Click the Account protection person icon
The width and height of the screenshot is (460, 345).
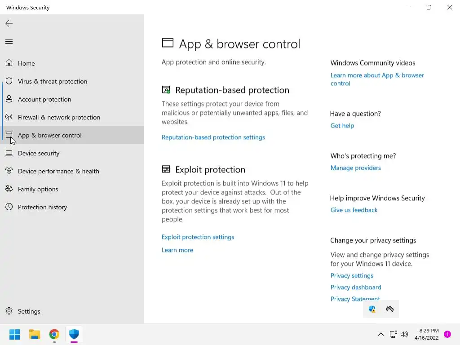(x=9, y=99)
